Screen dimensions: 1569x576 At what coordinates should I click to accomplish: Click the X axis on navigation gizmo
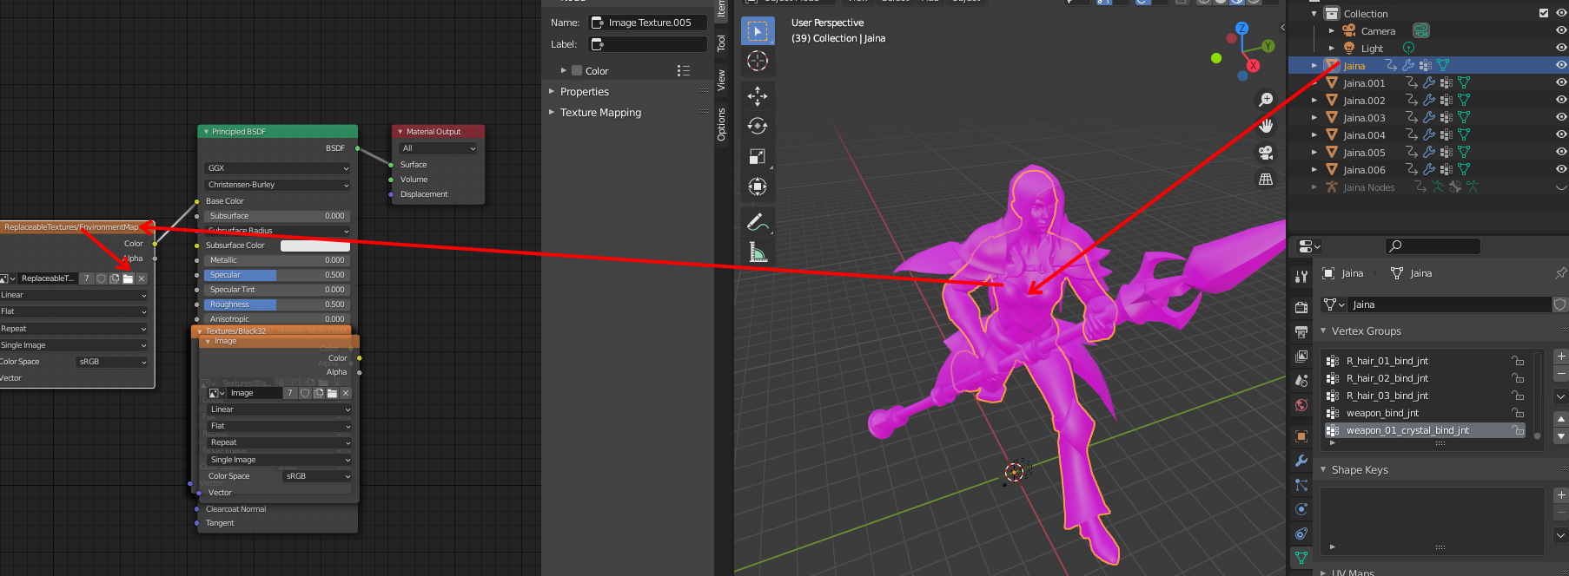[x=1253, y=66]
